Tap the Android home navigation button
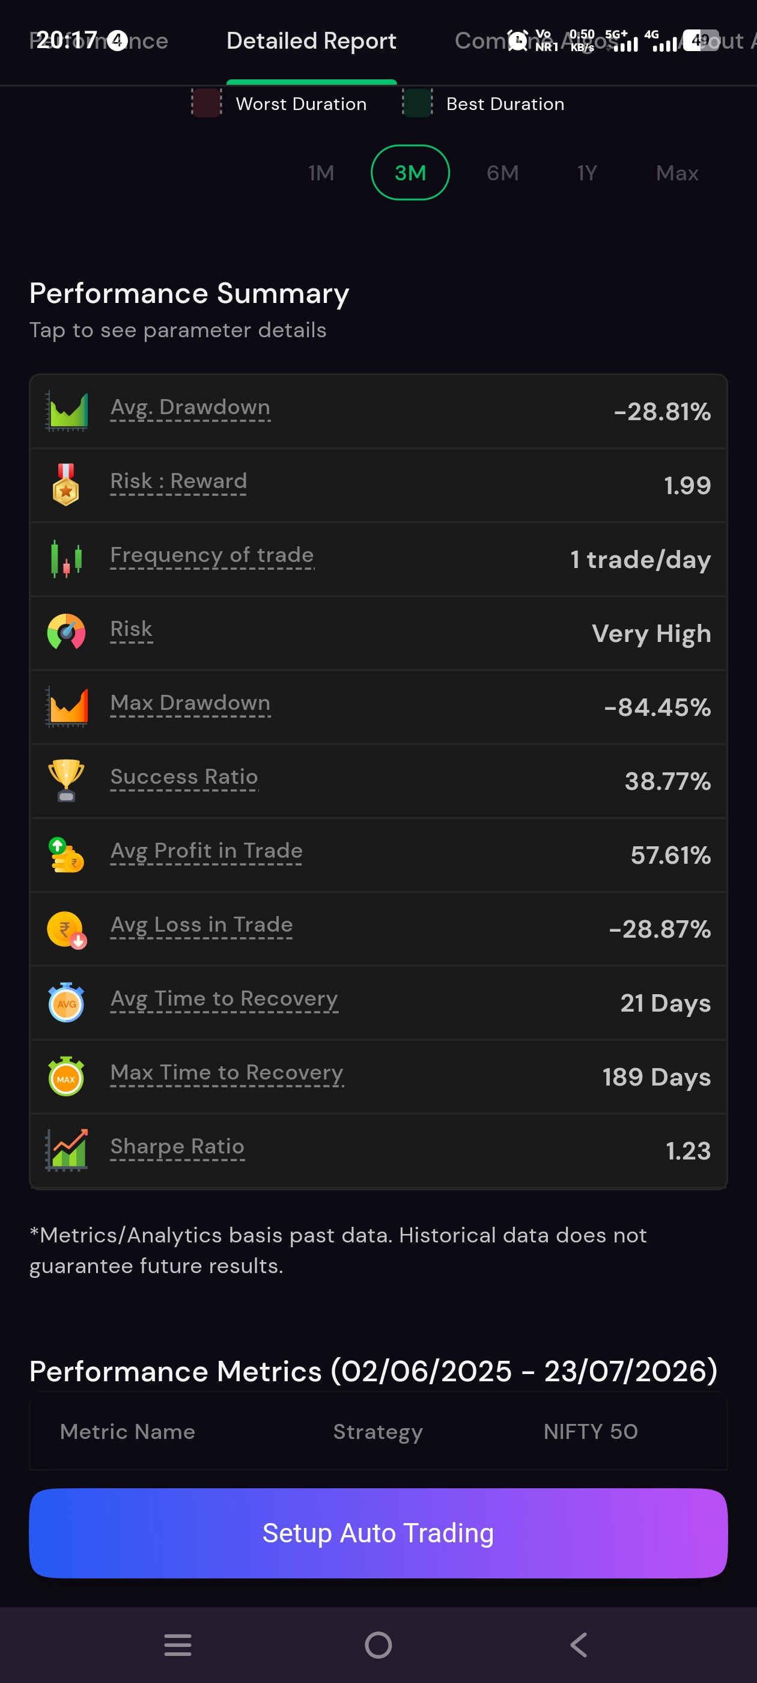 click(x=378, y=1645)
